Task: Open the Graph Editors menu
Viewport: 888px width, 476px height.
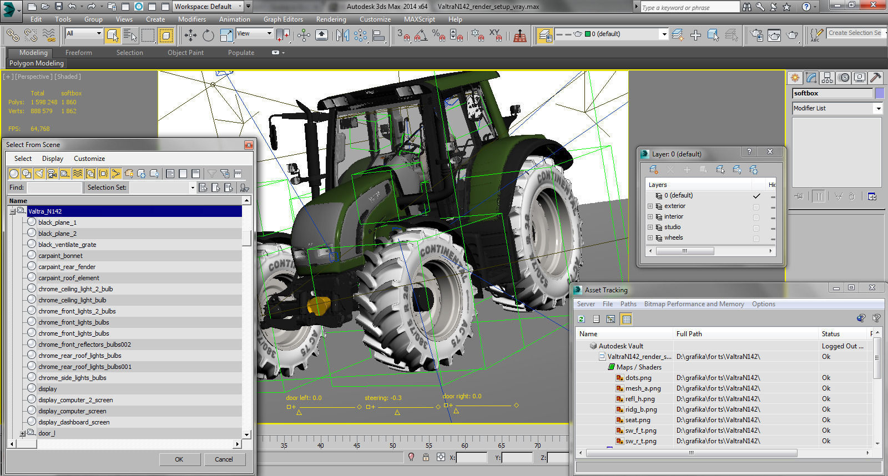Action: tap(283, 19)
